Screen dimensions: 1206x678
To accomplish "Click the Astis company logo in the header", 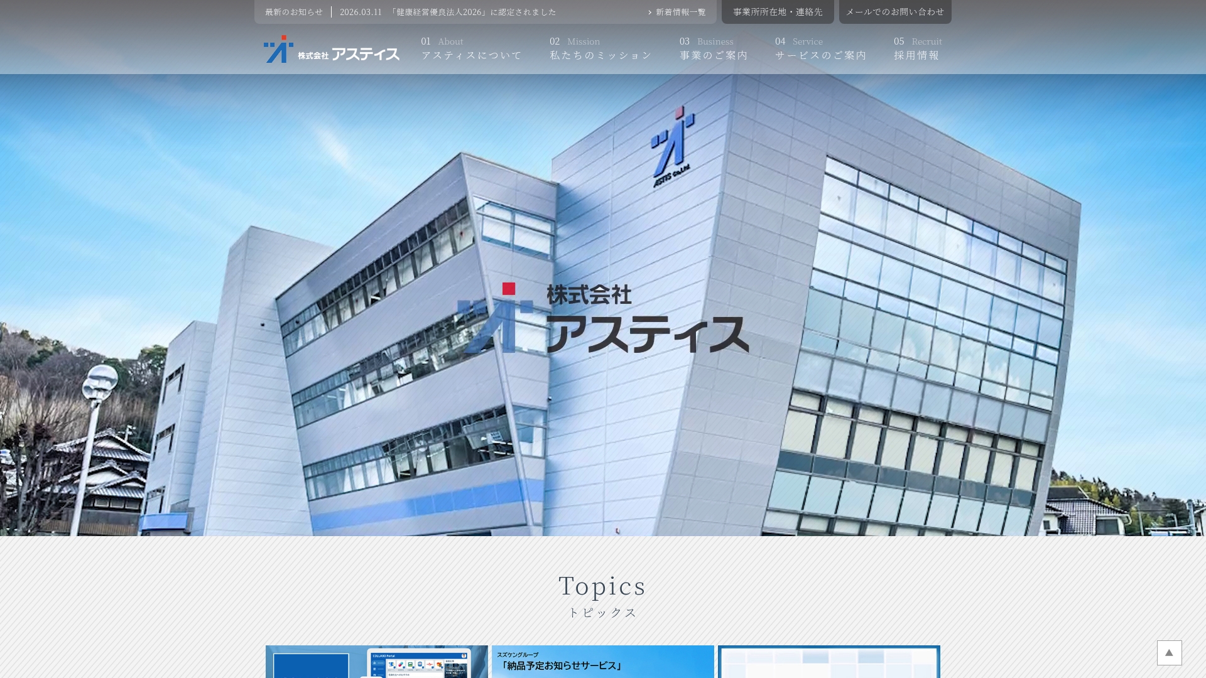I will coord(331,49).
